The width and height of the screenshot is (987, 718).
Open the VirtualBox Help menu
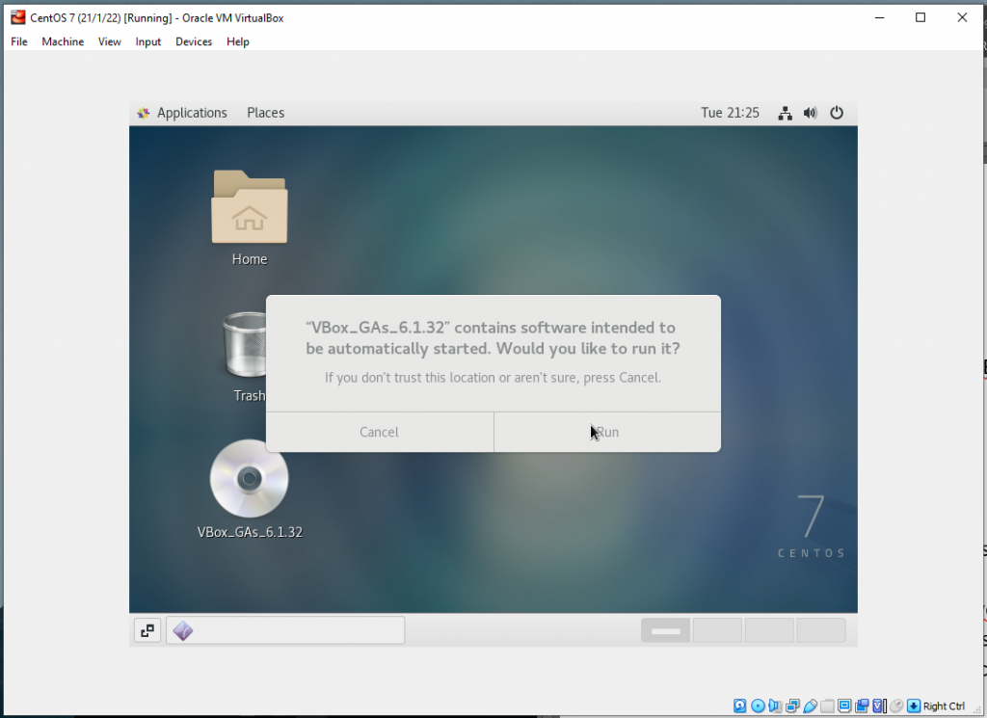click(x=238, y=41)
